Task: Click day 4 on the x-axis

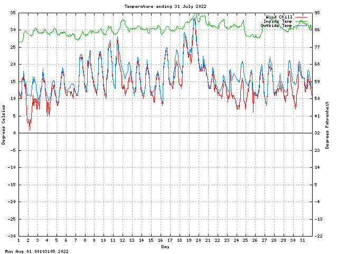Action: coord(47,240)
